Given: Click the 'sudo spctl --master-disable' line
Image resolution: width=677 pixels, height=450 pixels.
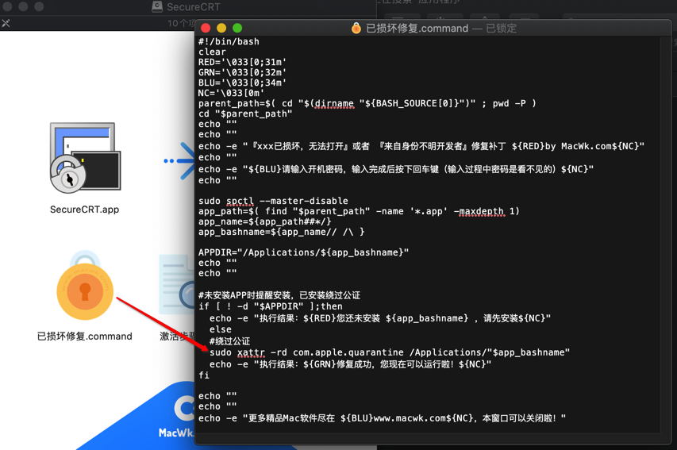Looking at the screenshot, I should pos(273,201).
